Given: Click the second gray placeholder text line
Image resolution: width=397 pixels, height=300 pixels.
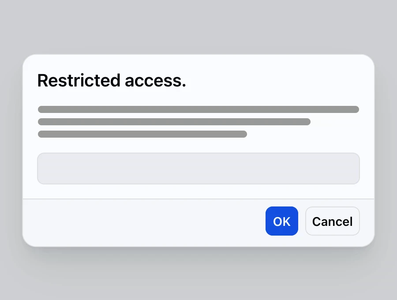Looking at the screenshot, I should click(174, 122).
